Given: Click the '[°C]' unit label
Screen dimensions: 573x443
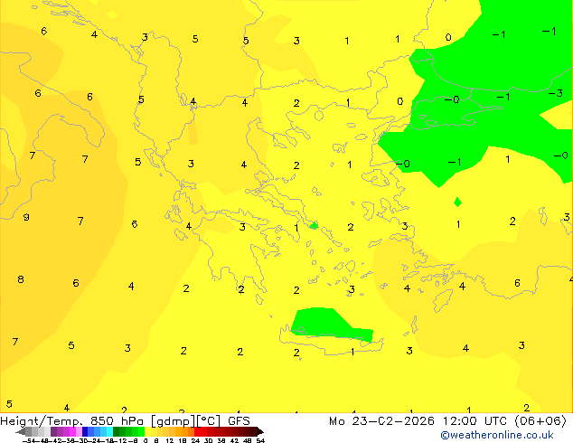Looking at the screenshot, I should 209,421.
